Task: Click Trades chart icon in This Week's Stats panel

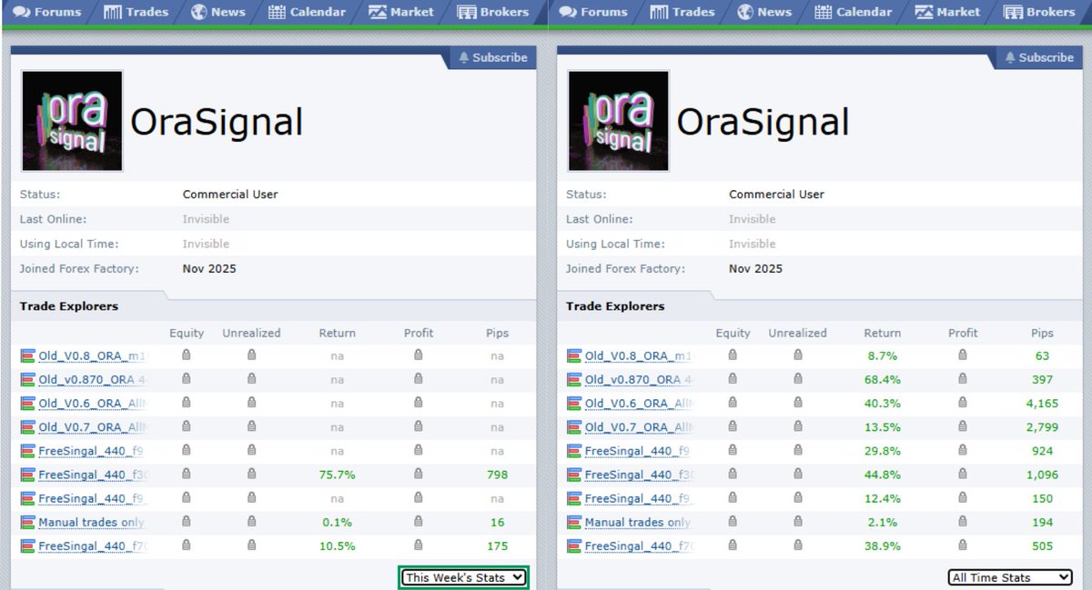Action: tap(113, 13)
